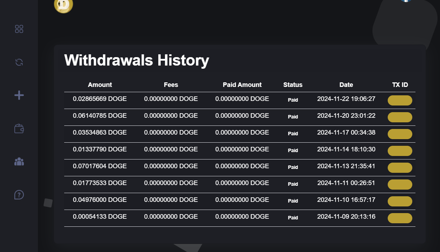
Task: Click the refresh/exchange arrows sidebar icon
Action: click(19, 62)
